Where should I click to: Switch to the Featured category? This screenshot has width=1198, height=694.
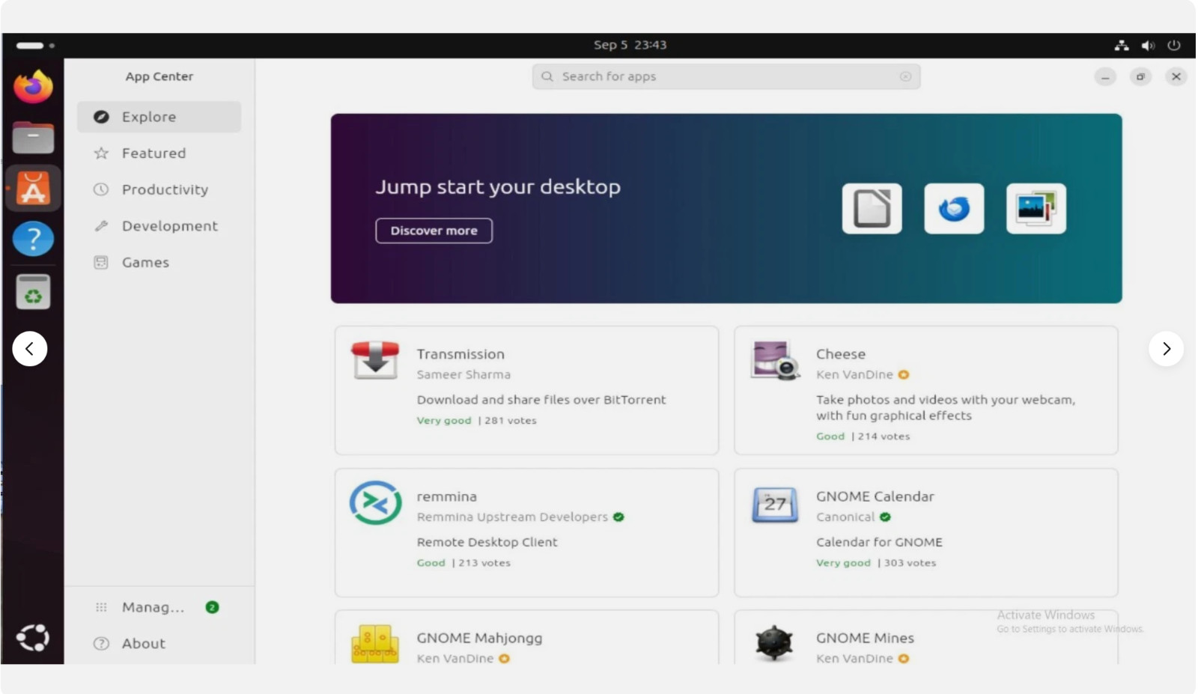coord(159,153)
